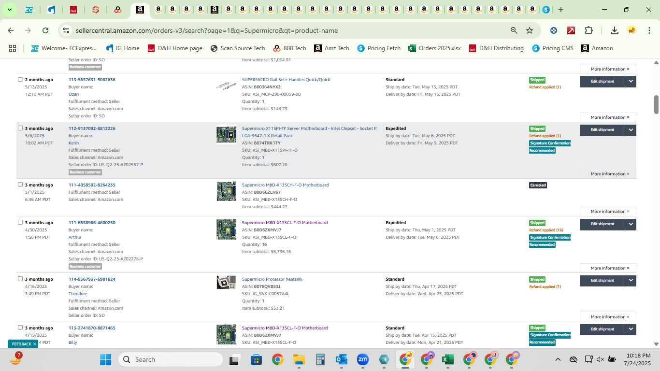This screenshot has width=660, height=371.
Task: Open buyer name link Ozan
Action: click(x=73, y=94)
